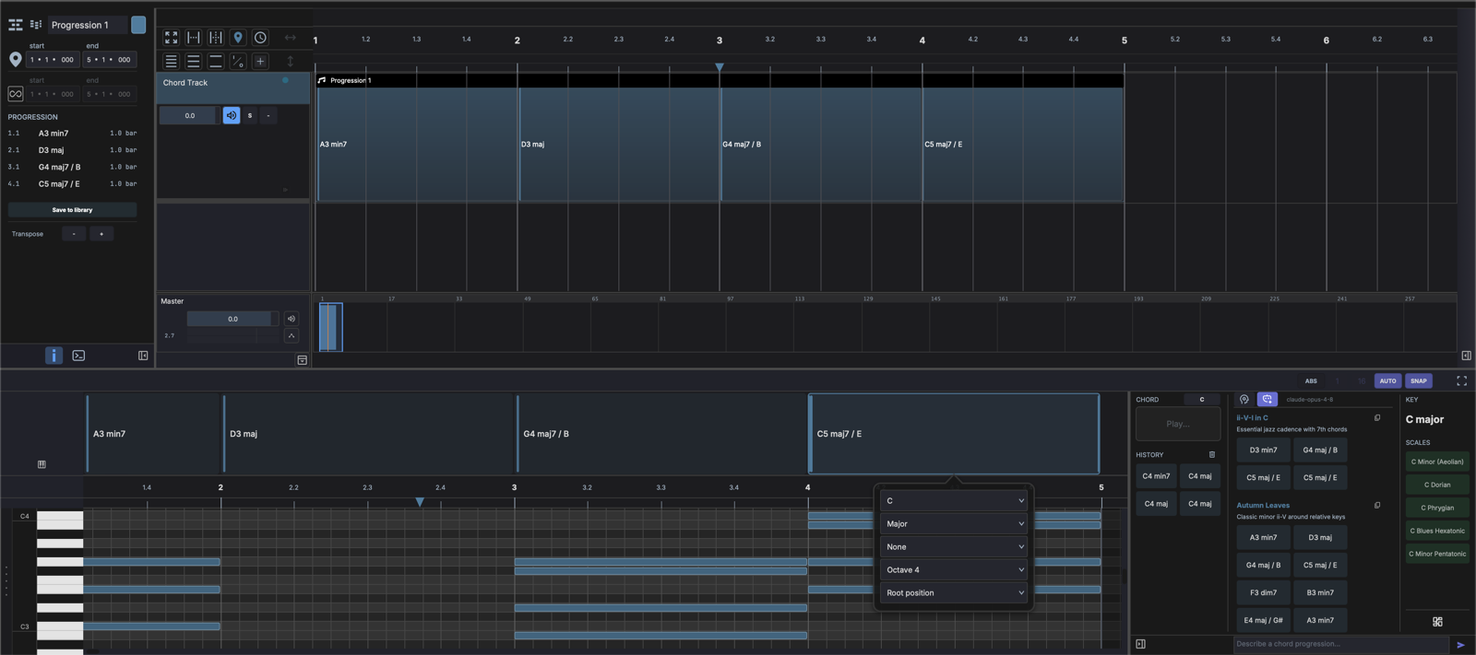Select the G4 maj7 / B progression row
1476x655 pixels.
tap(72, 167)
